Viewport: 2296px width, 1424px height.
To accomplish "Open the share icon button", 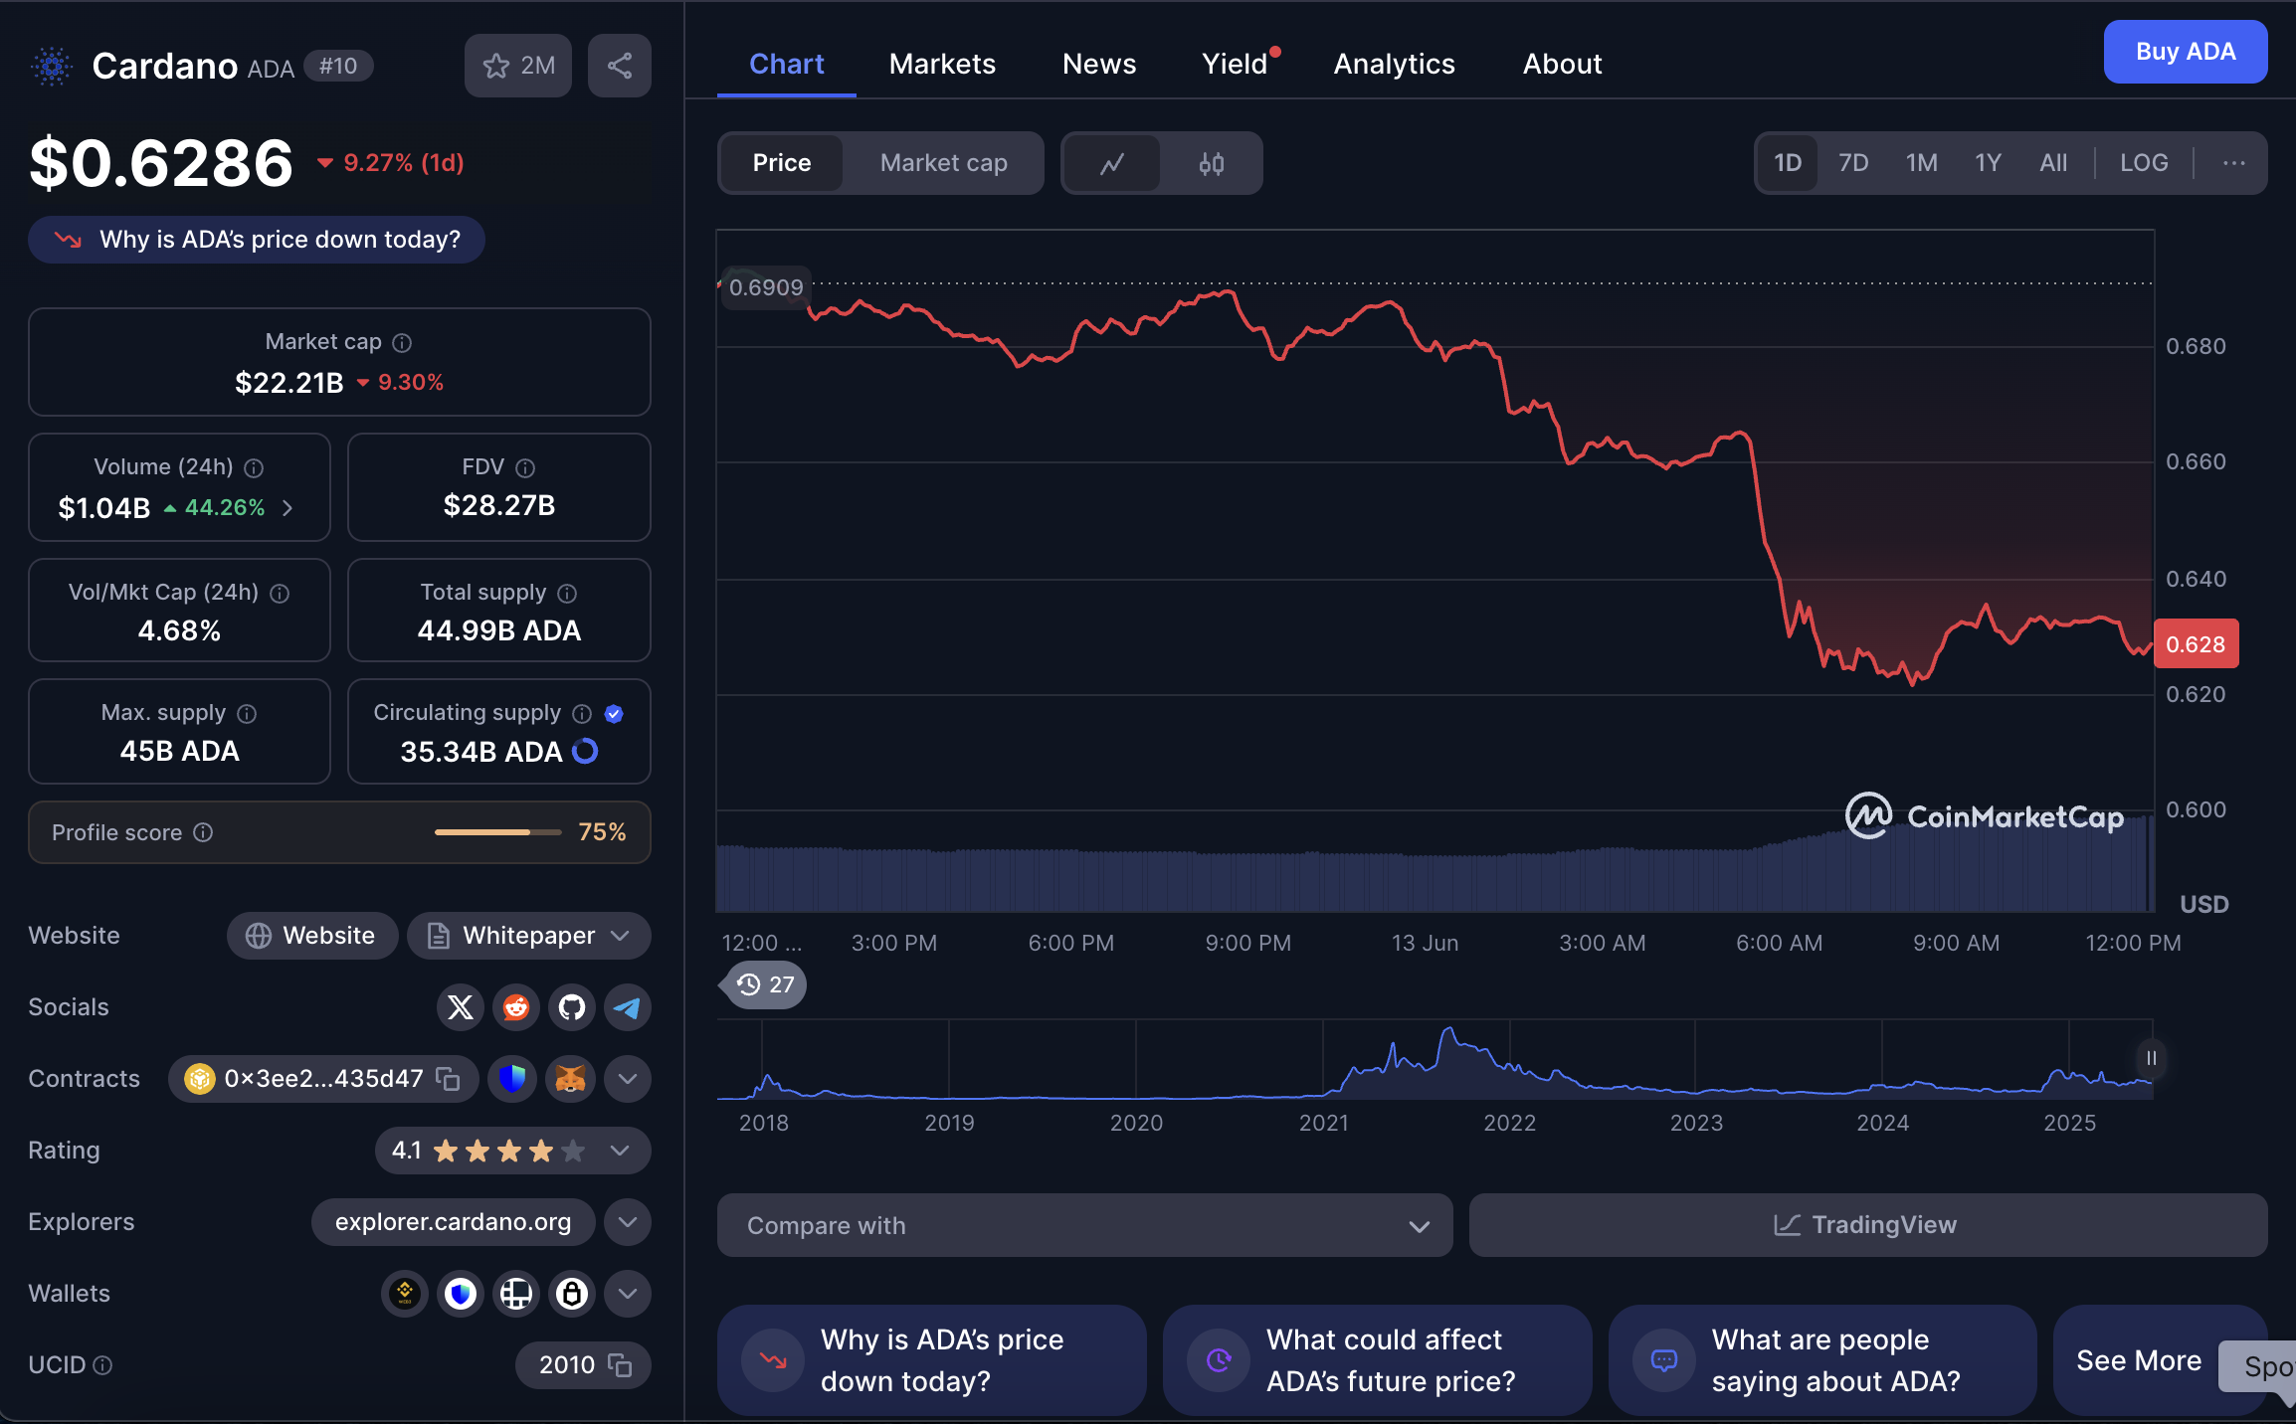I will (620, 66).
